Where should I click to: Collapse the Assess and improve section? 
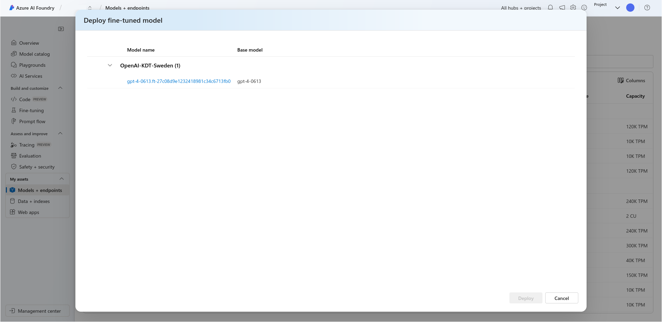pyautogui.click(x=61, y=133)
